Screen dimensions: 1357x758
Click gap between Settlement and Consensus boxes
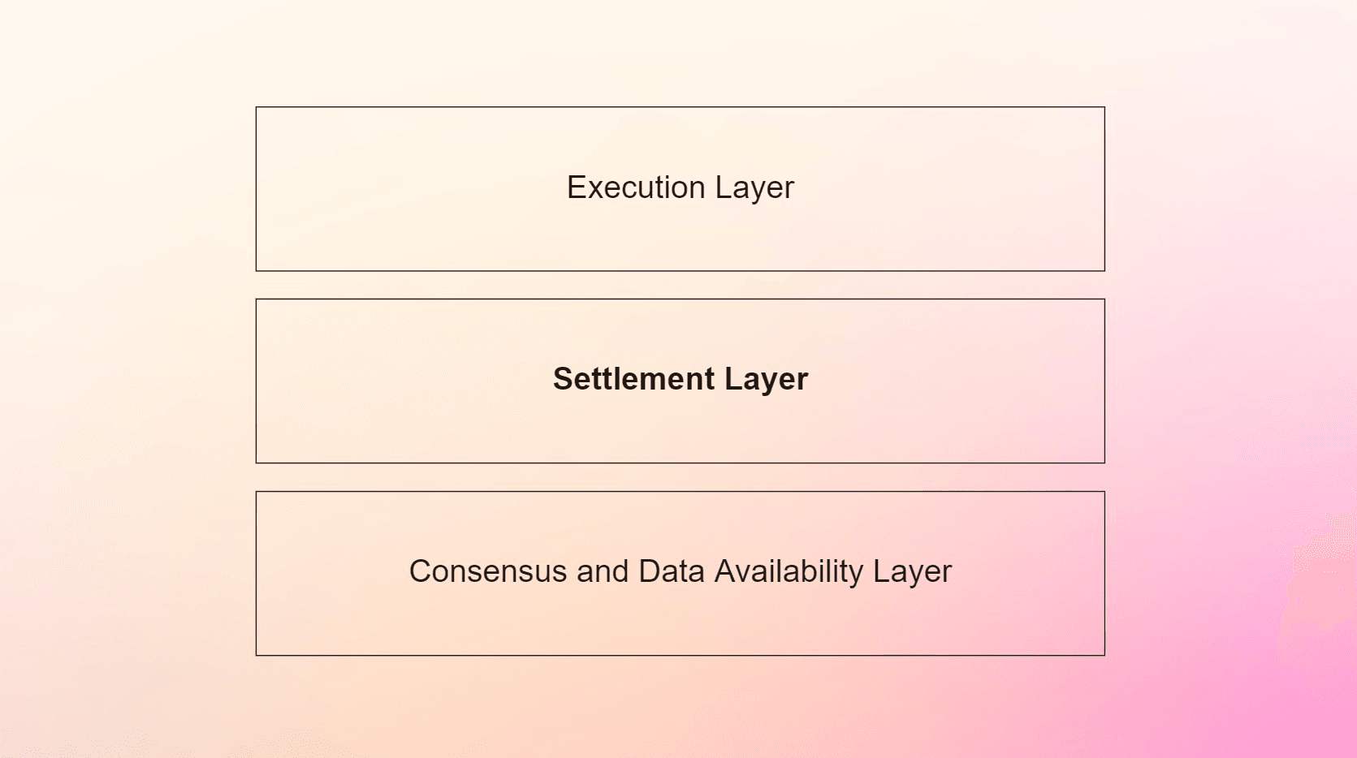pos(680,477)
